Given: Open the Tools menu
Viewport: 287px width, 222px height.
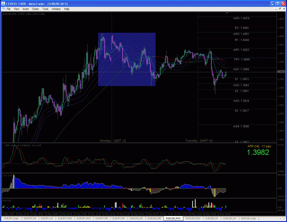Looking at the screenshot, I should coord(45,9).
